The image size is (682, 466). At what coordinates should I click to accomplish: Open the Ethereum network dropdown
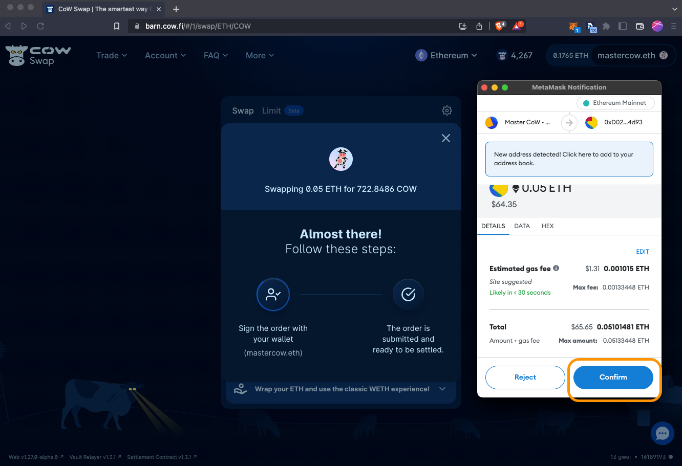coord(445,55)
